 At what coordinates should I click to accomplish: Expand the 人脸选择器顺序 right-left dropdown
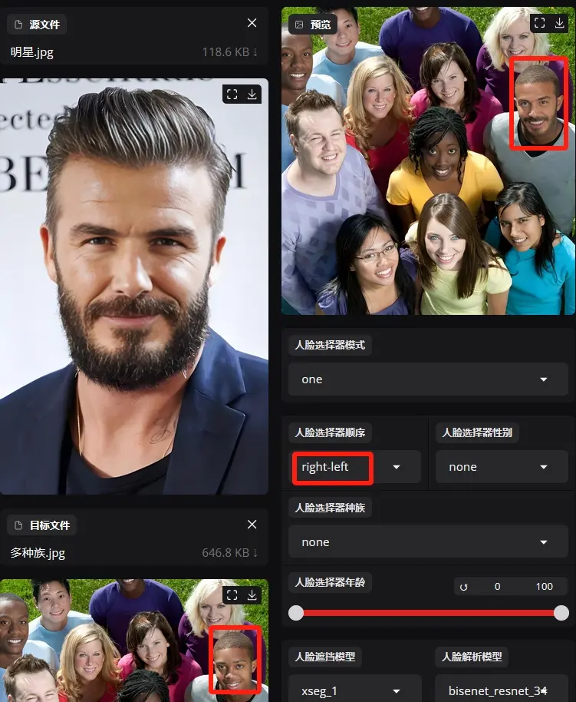(x=397, y=467)
